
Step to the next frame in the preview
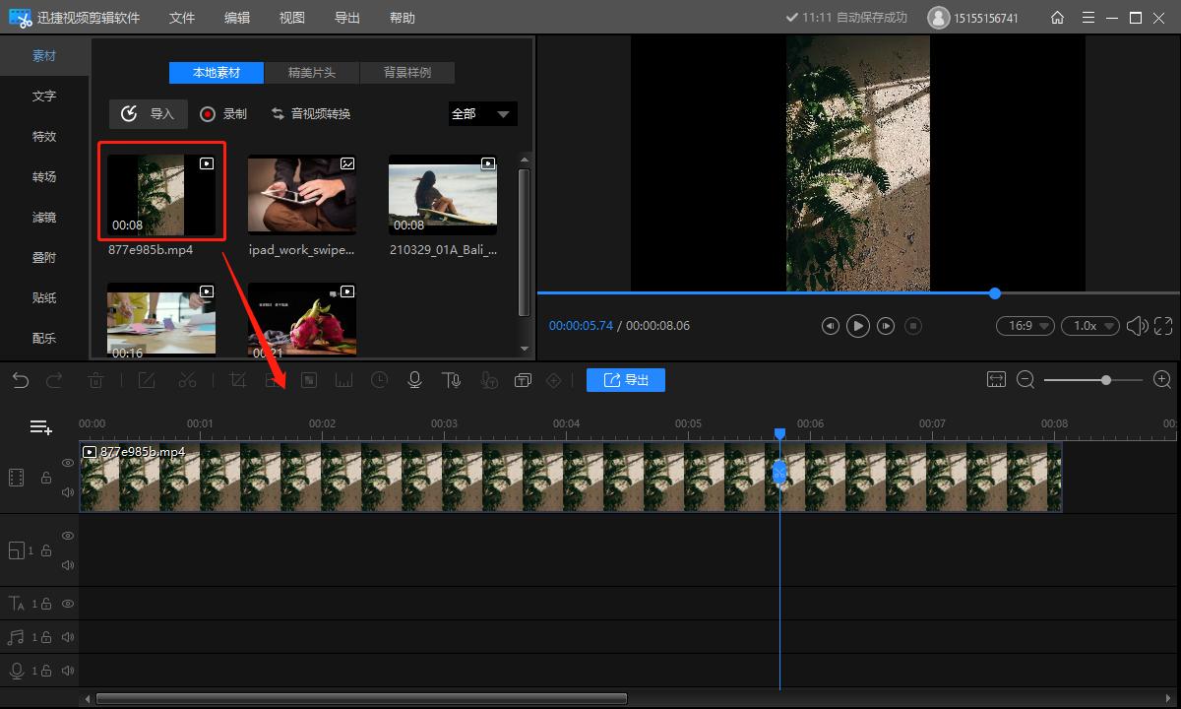pyautogui.click(x=886, y=326)
